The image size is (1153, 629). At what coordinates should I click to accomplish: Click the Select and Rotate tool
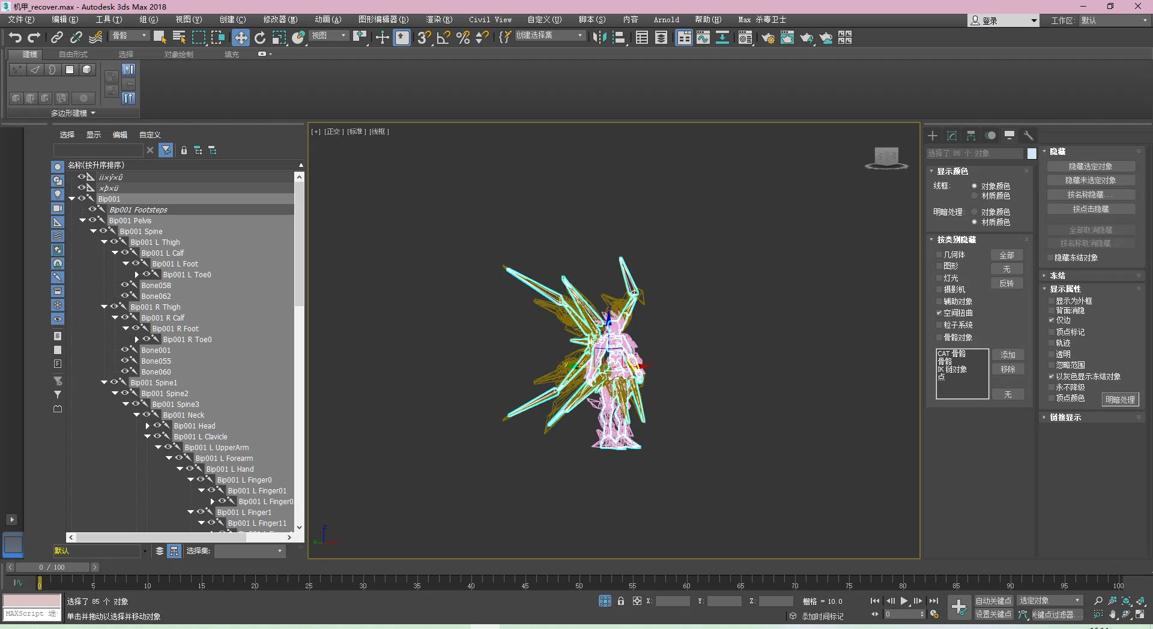coord(260,38)
